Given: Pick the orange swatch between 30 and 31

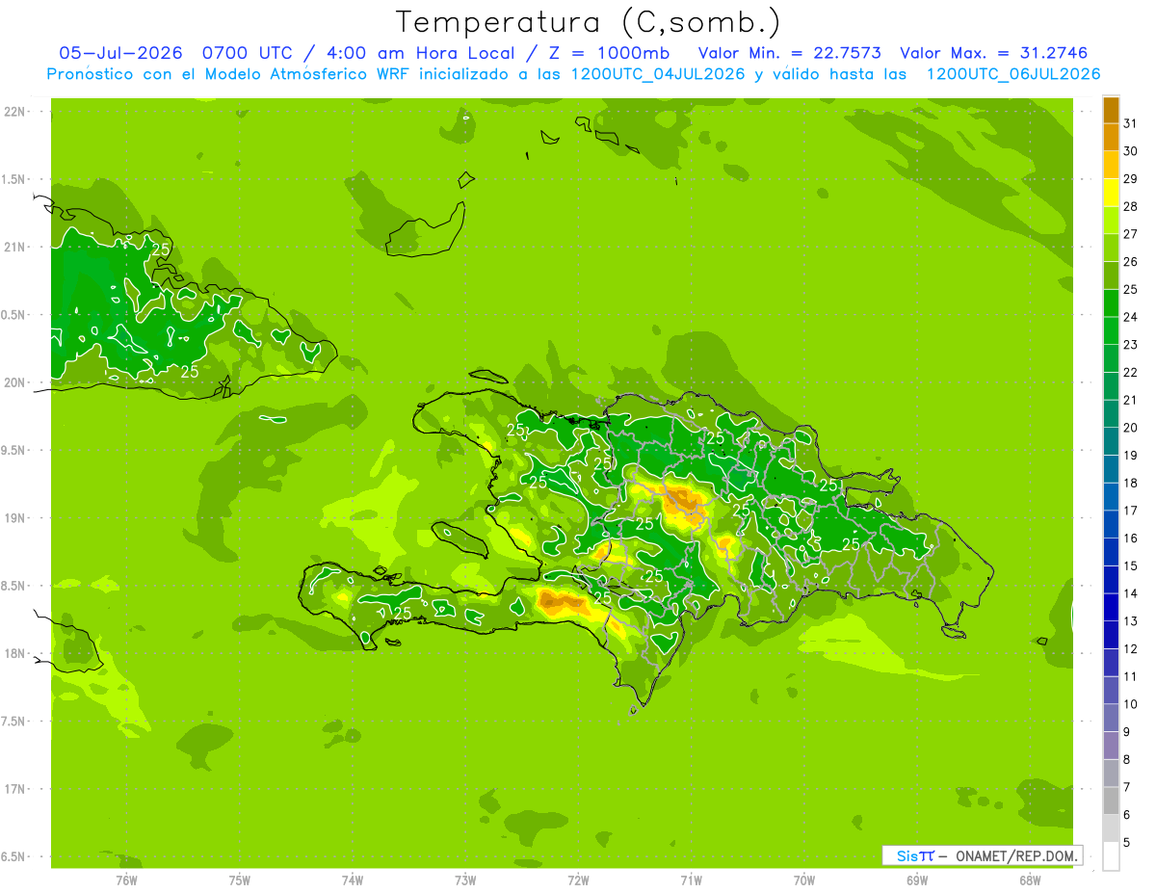Looking at the screenshot, I should (x=1111, y=137).
